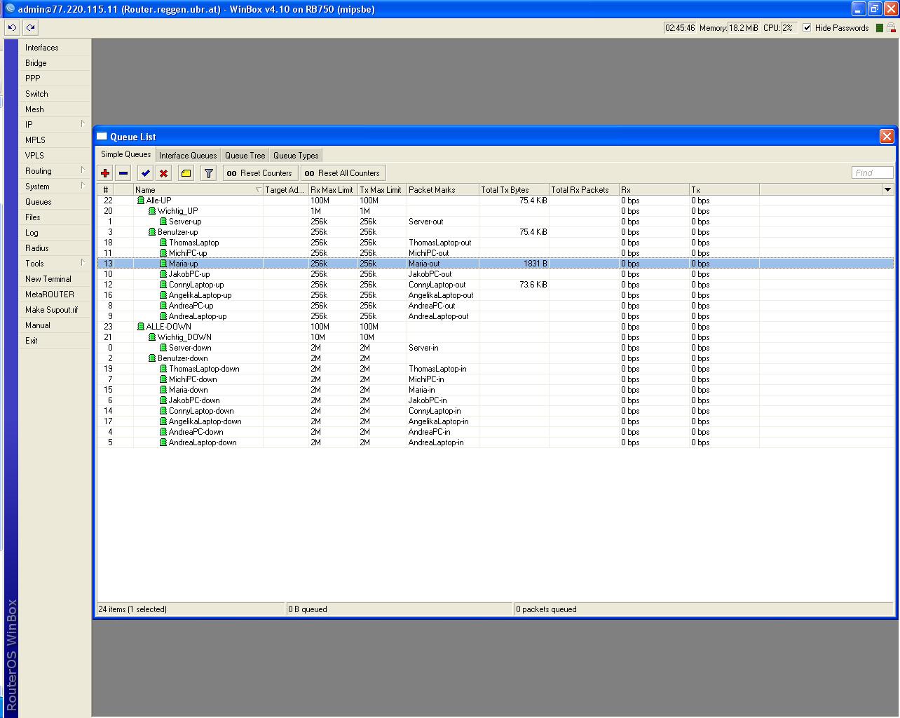
Task: Click the Find search field
Action: tap(872, 172)
